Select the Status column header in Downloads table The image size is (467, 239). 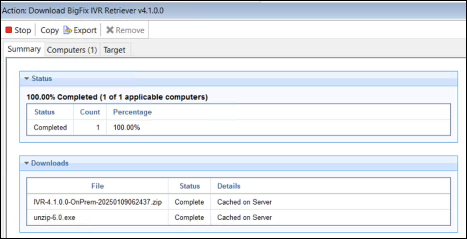pyautogui.click(x=190, y=186)
